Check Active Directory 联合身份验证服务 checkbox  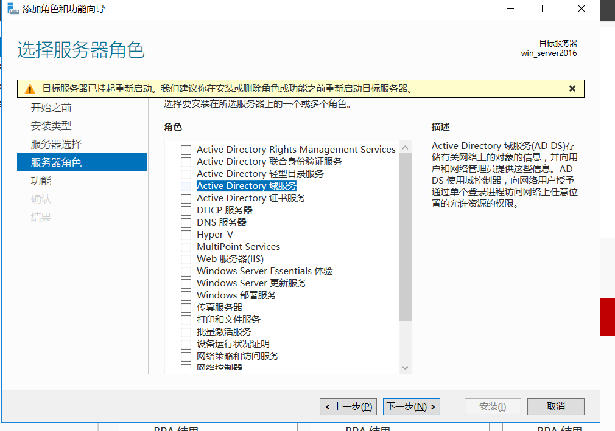click(186, 162)
